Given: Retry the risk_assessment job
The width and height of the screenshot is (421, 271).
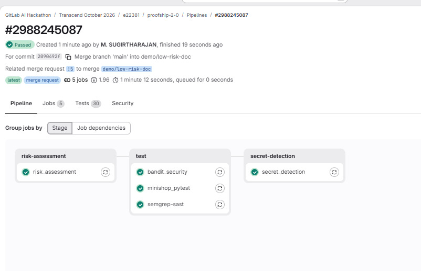Looking at the screenshot, I should coord(105,172).
